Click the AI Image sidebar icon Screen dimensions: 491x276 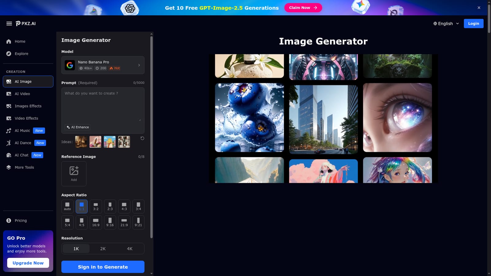coord(9,82)
